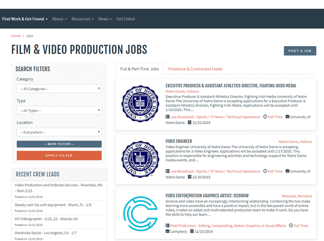This screenshot has width=324, height=241.
Task: Open the Resources navigation menu
Action: click(x=82, y=19)
